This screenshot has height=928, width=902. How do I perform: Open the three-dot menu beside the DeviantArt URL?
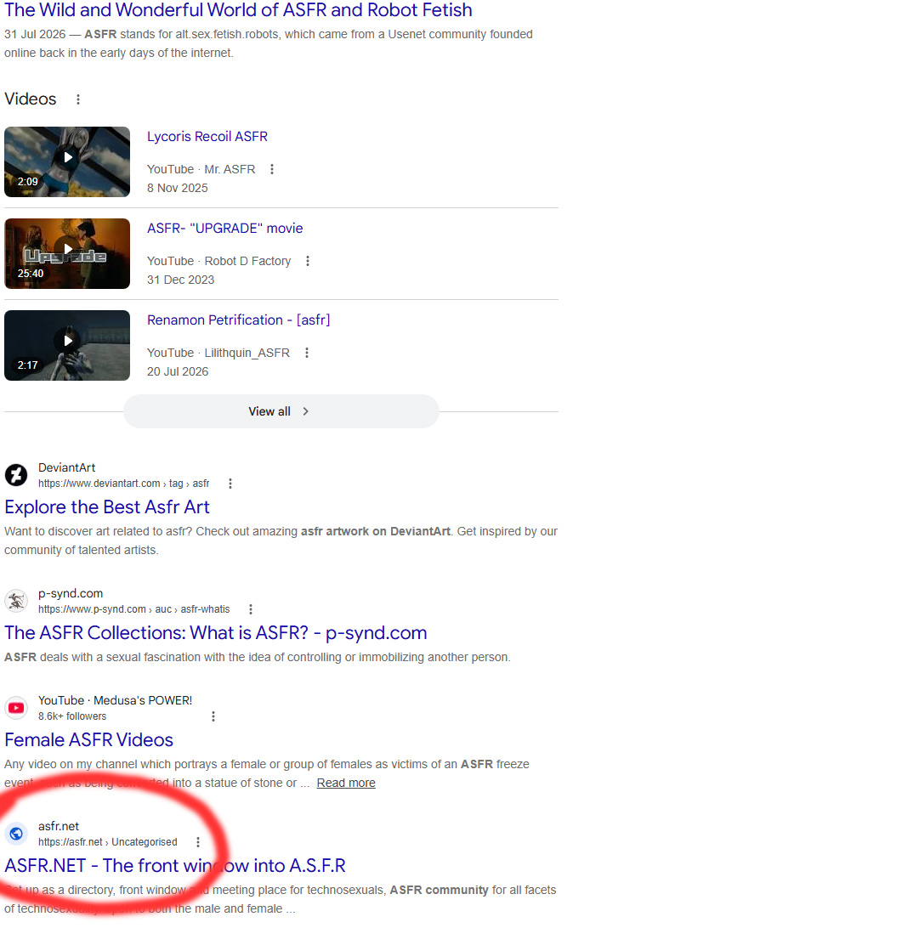coord(230,484)
